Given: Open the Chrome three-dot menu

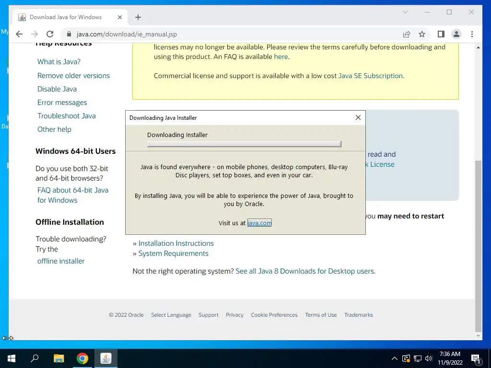Looking at the screenshot, I should click(x=472, y=34).
